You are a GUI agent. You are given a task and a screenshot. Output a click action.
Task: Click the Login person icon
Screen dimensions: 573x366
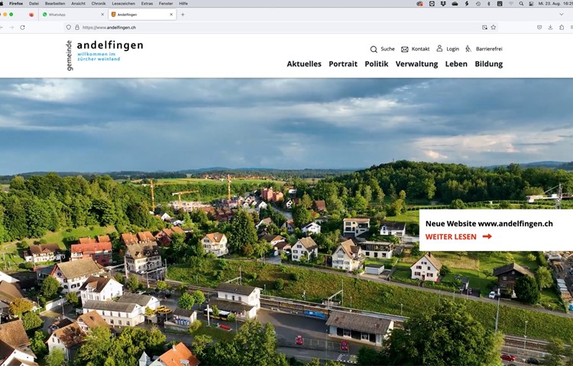pos(439,49)
